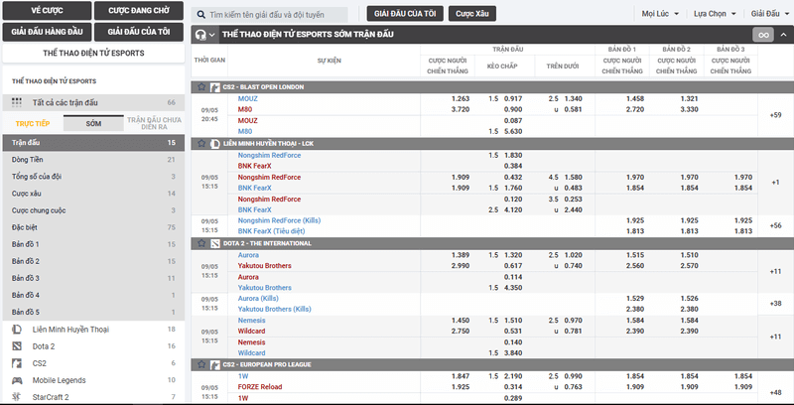Viewport: 794px width, 405px height.
Task: Favorite the CS2 Blast Open London league star
Action: point(201,87)
